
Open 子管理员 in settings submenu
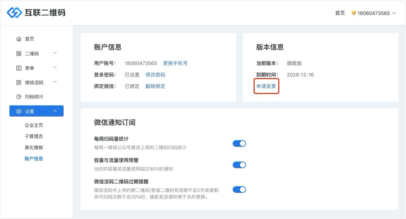pos(34,136)
